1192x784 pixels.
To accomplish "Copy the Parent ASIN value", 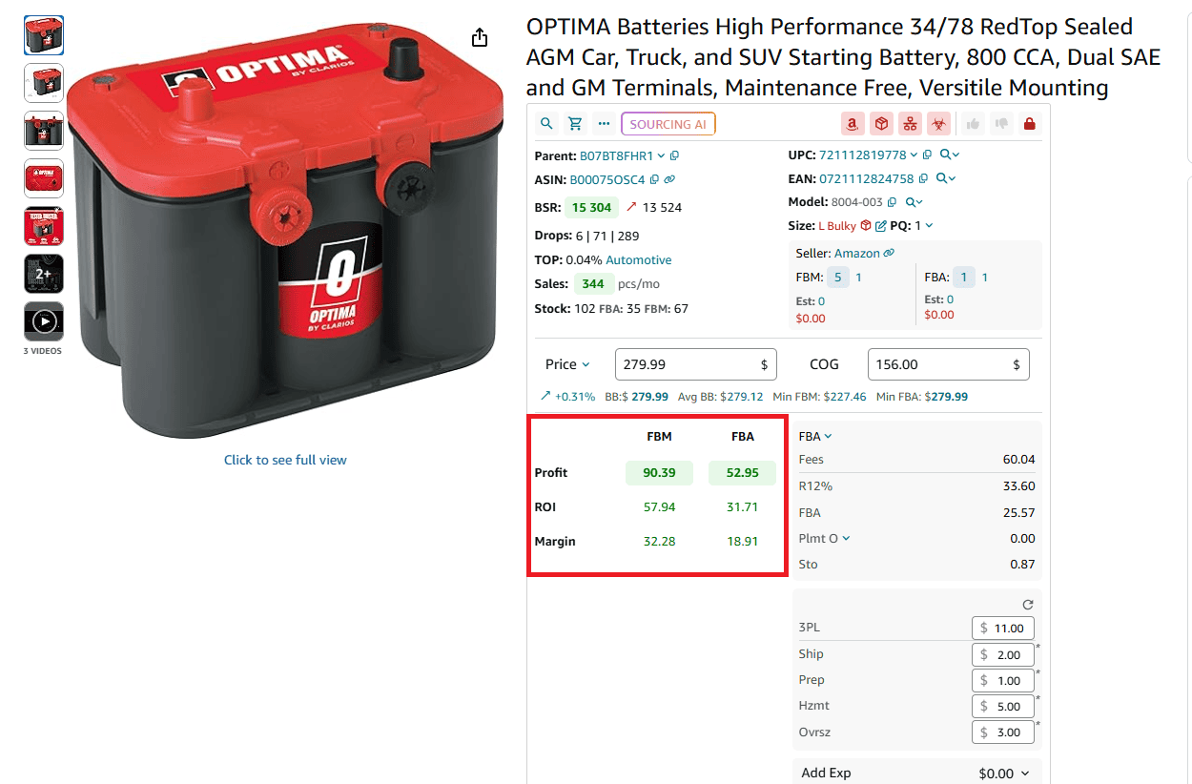I will [675, 155].
